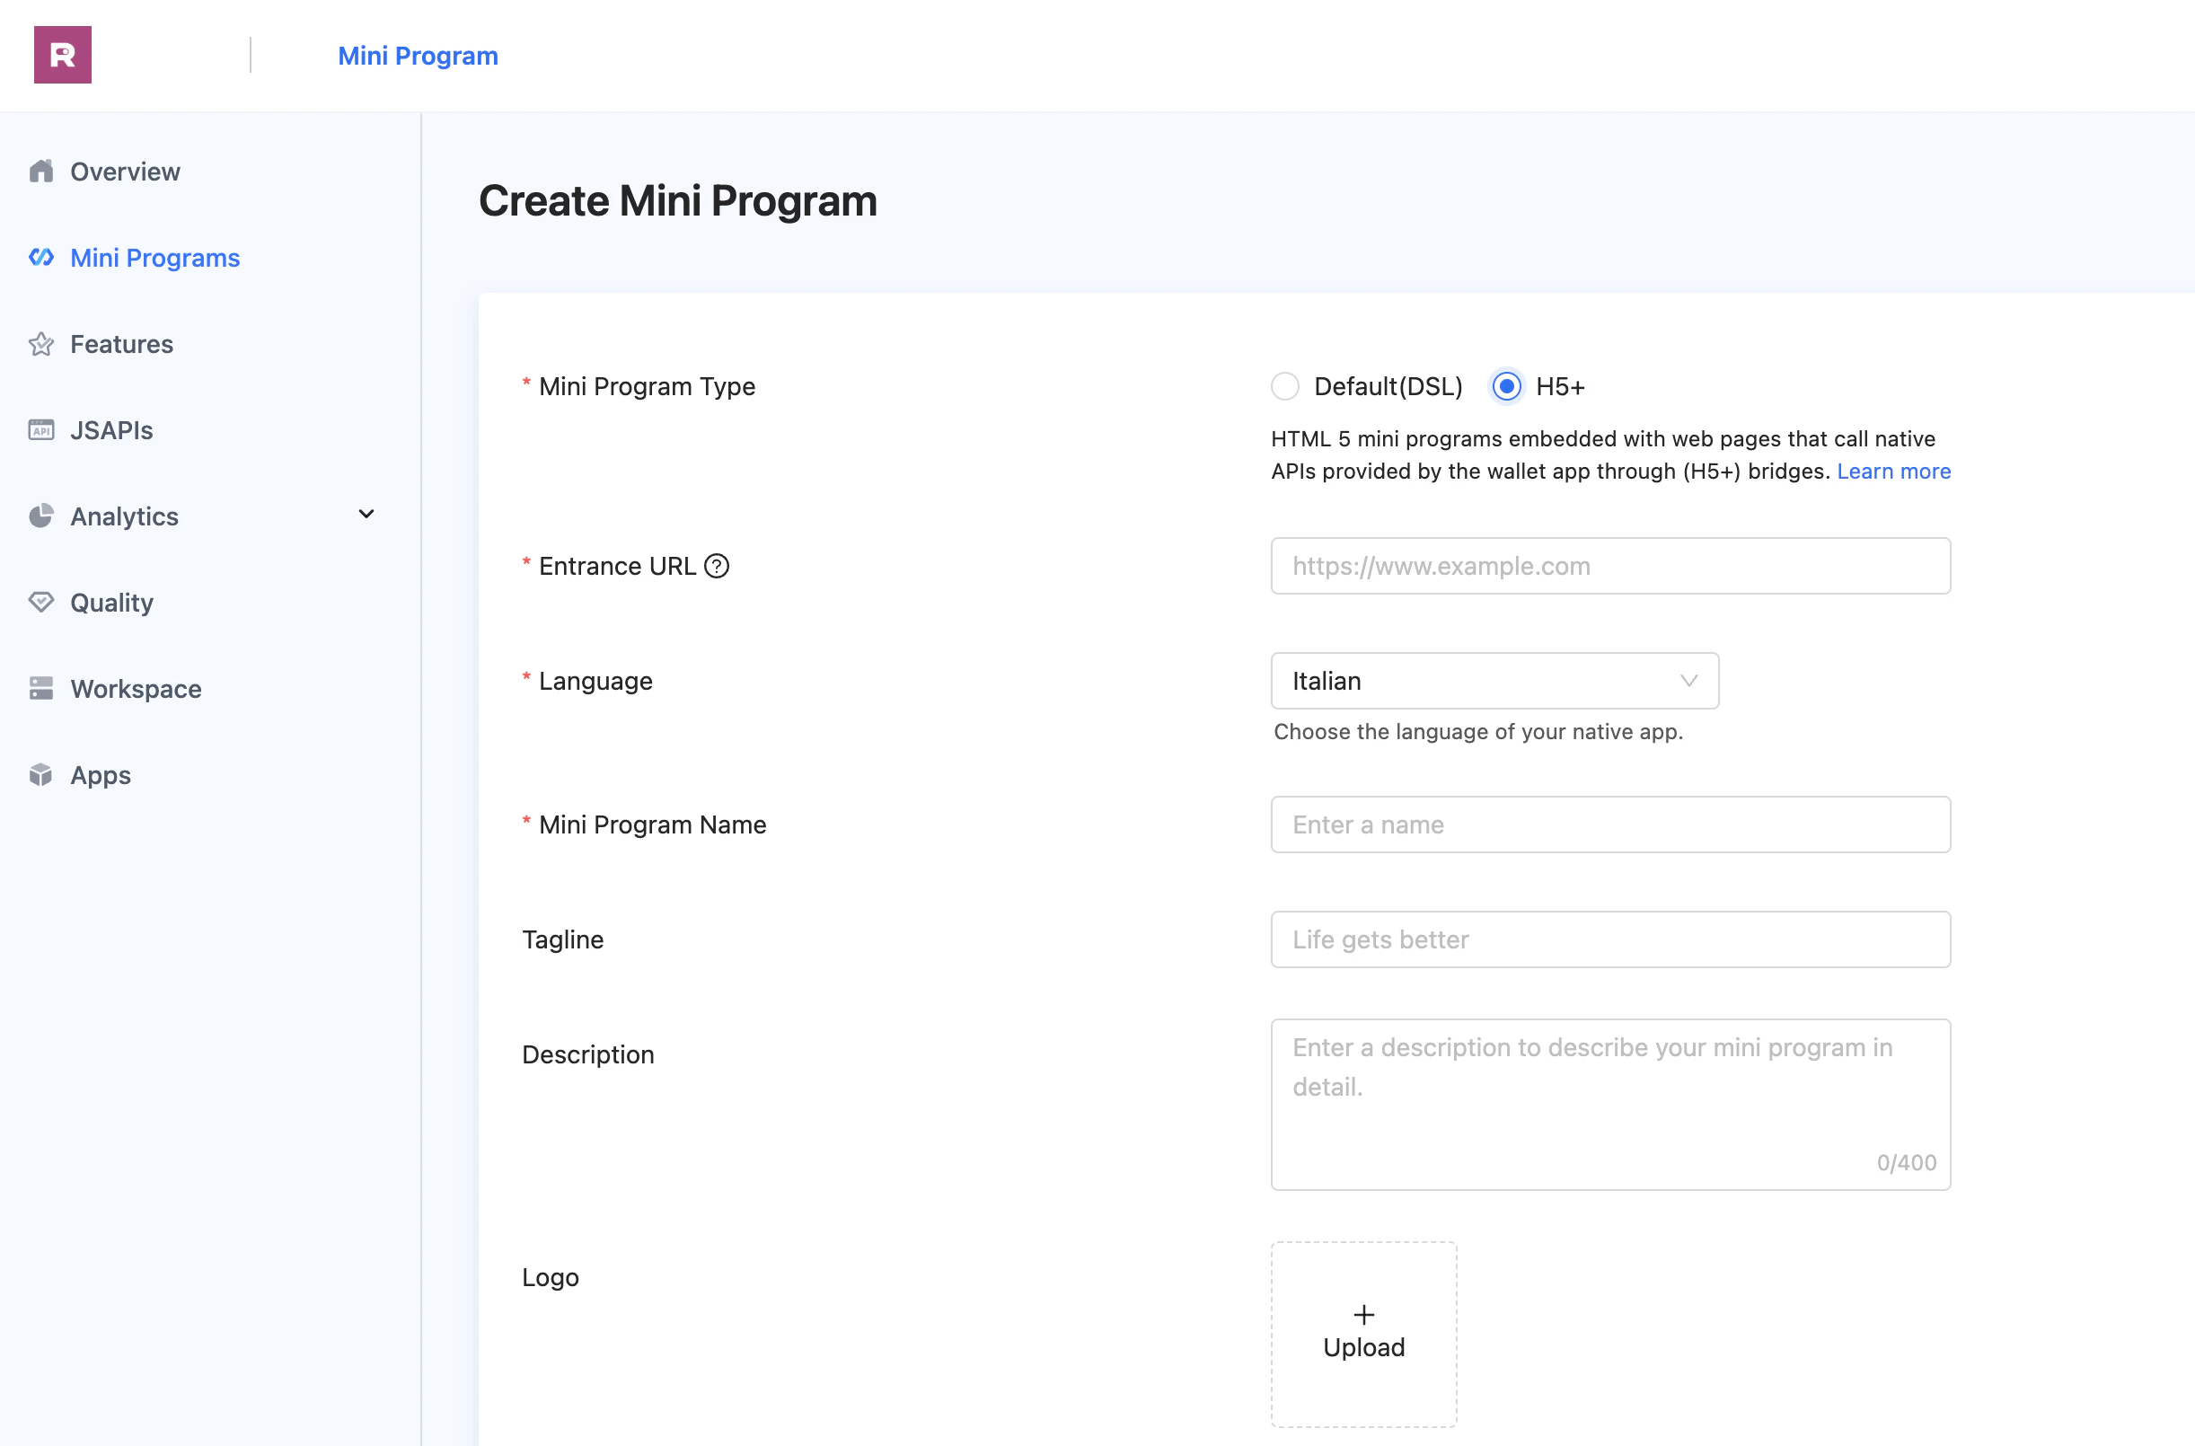This screenshot has width=2195, height=1446.
Task: Switch to the Quality section
Action: click(x=110, y=602)
